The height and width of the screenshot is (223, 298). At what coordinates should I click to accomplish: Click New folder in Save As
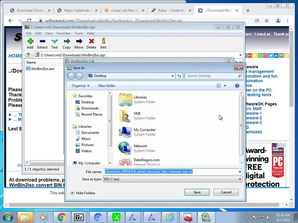[x=107, y=86]
